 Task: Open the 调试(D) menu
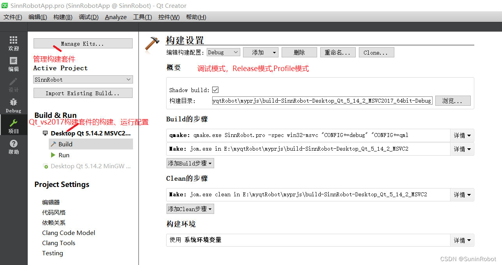tap(89, 17)
